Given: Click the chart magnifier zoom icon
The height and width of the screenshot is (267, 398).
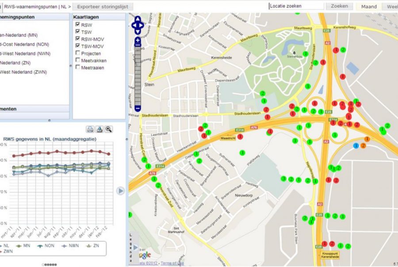Looking at the screenshot, I should click(108, 130).
